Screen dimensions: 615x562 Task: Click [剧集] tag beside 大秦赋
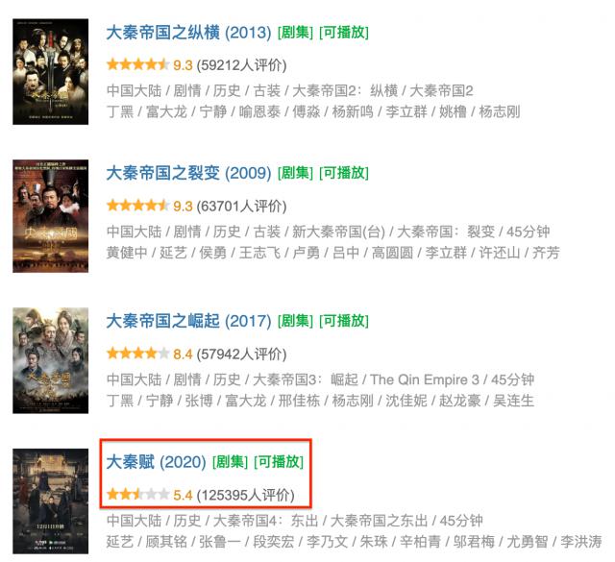(x=231, y=462)
